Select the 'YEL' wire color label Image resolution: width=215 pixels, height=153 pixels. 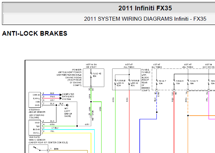52,131
